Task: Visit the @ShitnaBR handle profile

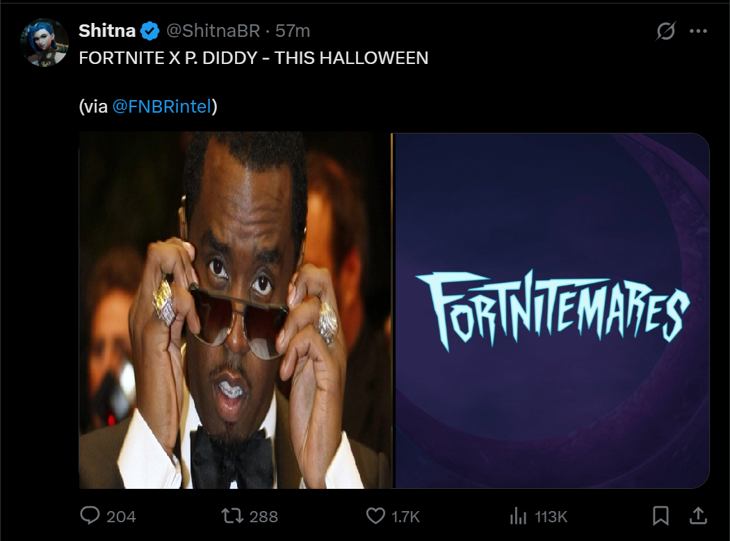Action: click(x=213, y=31)
